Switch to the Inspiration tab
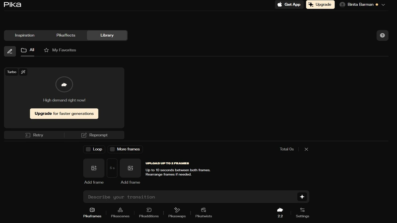397x223 pixels. pos(24,35)
